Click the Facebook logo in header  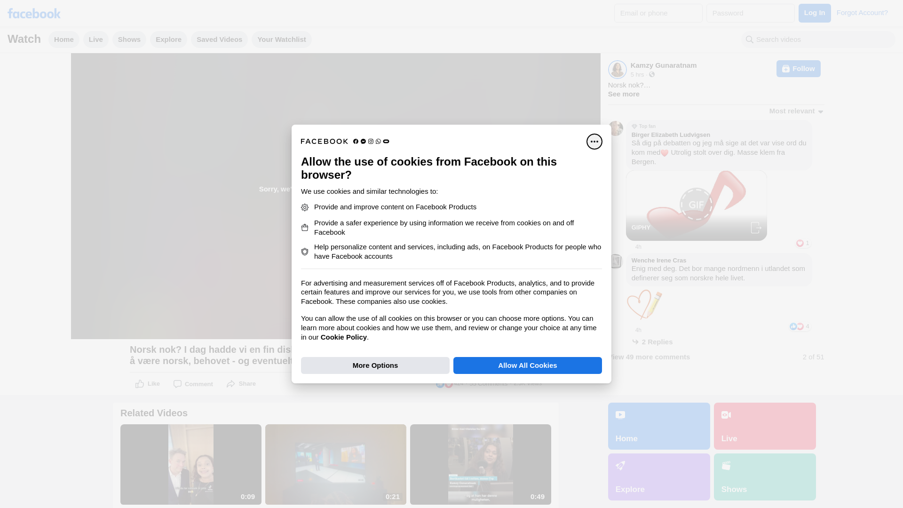click(34, 13)
